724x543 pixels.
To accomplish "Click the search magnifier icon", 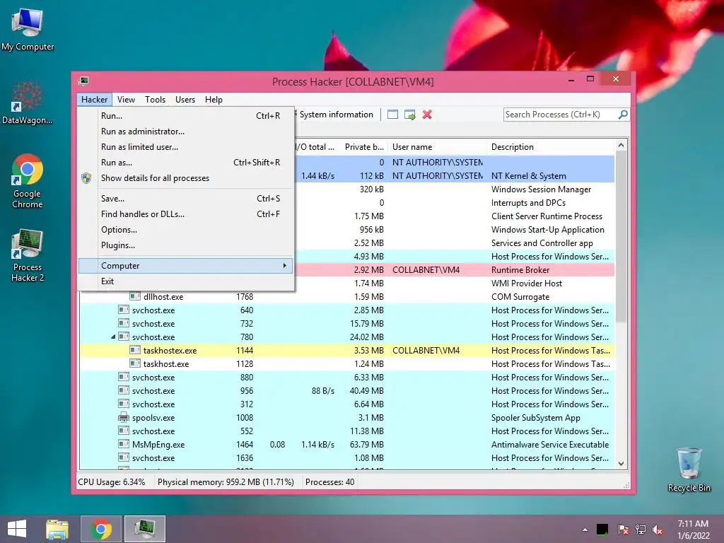I will click(623, 114).
